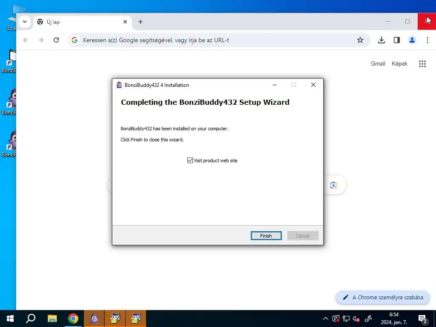436x327 pixels.
Task: Minimize the Chrome window
Action: (x=388, y=21)
